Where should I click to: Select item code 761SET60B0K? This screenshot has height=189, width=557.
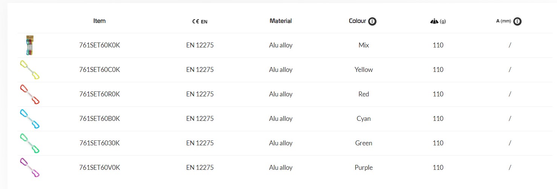pos(99,119)
